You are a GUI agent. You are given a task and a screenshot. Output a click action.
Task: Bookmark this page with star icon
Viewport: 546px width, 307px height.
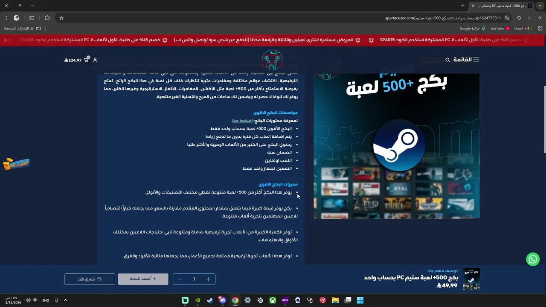point(61,18)
